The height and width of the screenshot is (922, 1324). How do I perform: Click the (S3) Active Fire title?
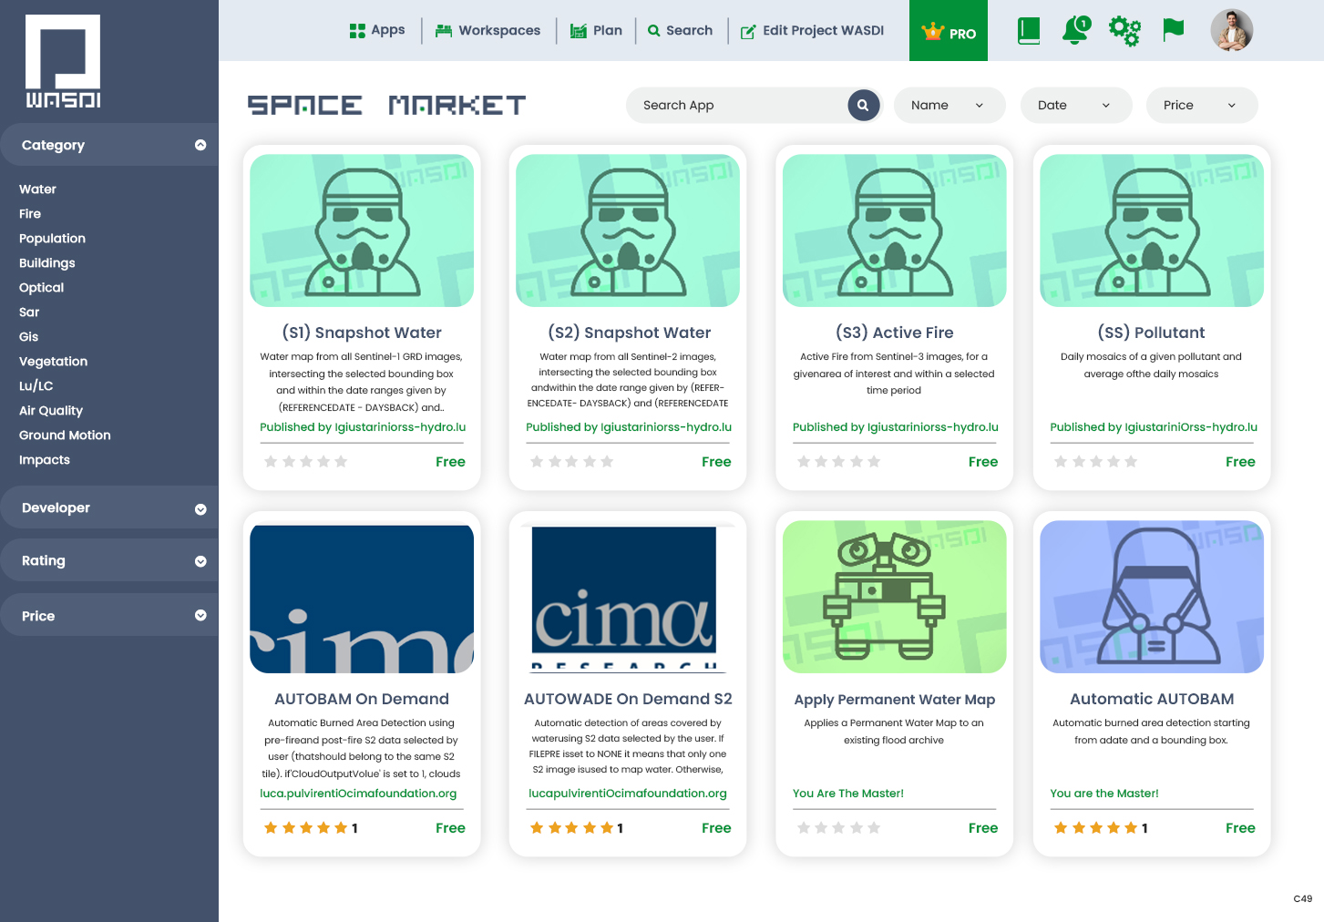895,333
